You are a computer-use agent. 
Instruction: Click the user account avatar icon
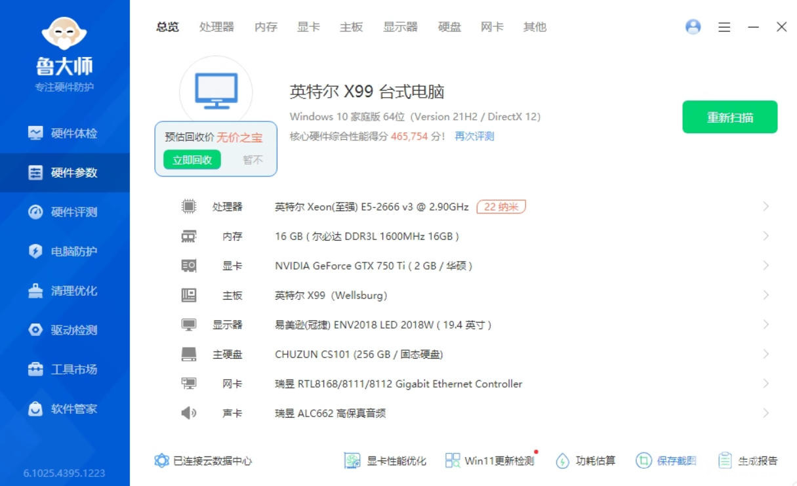693,27
